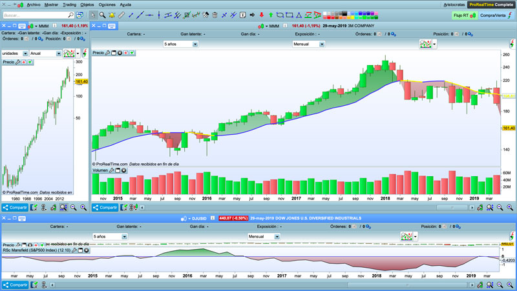This screenshot has width=517, height=291.
Task: Pick the vertical line drawing tool
Action: (159, 15)
